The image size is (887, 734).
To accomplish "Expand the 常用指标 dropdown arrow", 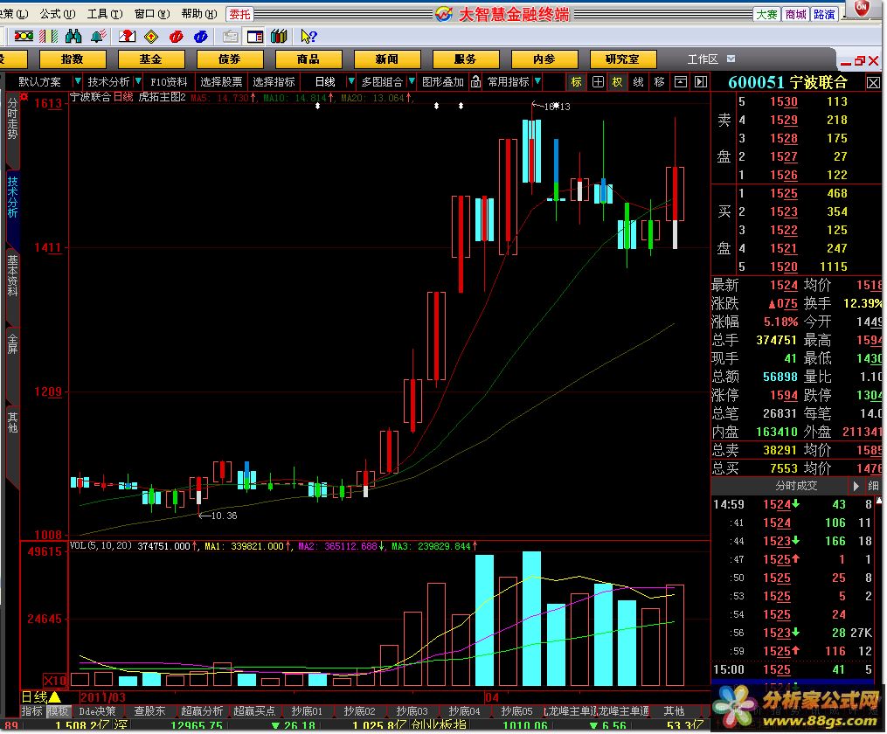I will click(537, 81).
